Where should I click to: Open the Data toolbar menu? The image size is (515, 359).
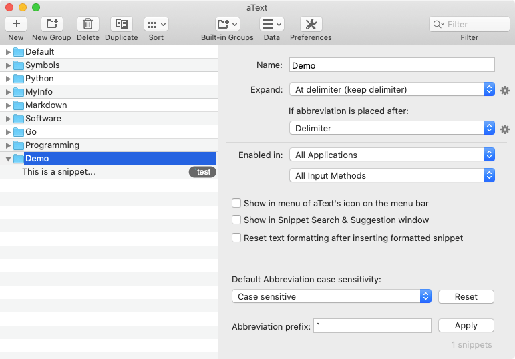click(271, 24)
